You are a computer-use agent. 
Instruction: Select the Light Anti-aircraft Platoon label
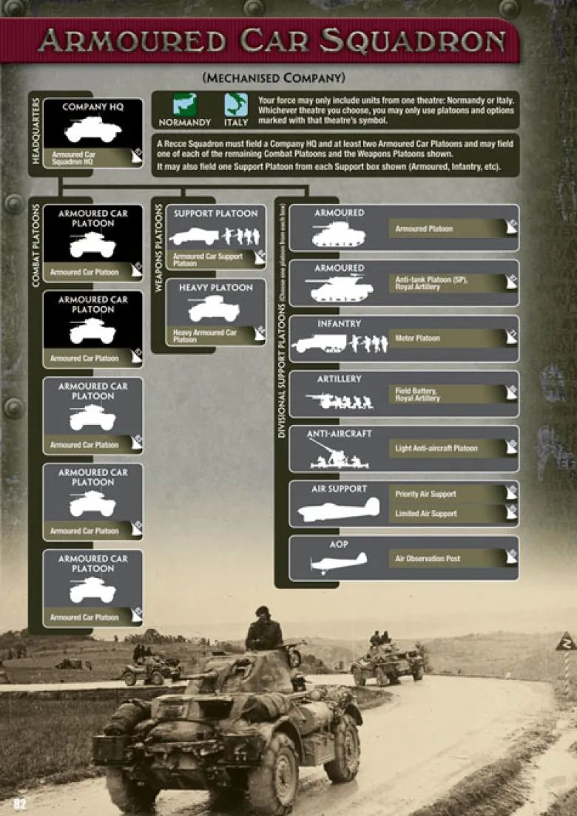(436, 448)
